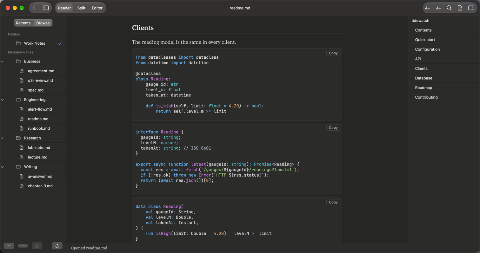Click the file icon beside agreement.md
480x253 pixels.
pyautogui.click(x=22, y=71)
